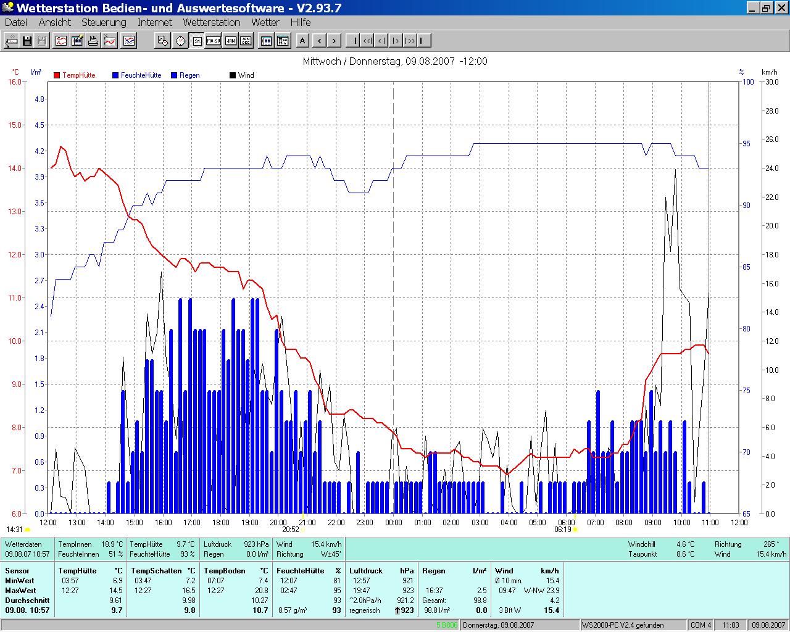Jump forward with the '|>>' button
The image size is (790, 632).
(x=410, y=41)
